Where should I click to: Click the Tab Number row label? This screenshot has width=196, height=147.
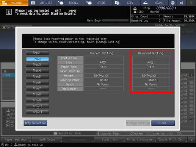click(71, 89)
